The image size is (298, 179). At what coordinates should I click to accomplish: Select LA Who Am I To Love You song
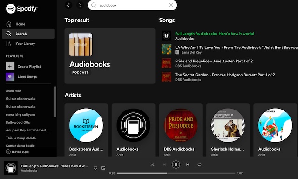click(x=236, y=48)
